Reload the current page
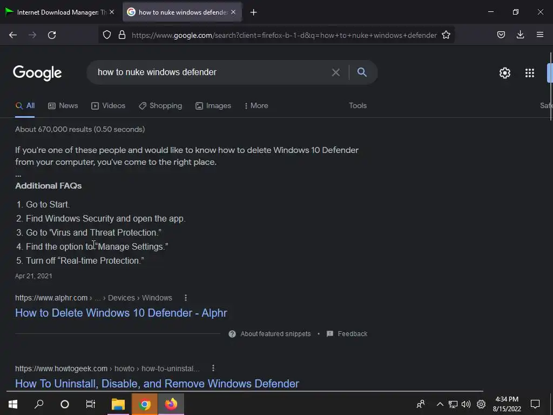Screen dimensions: 553x415 [x=52, y=35]
